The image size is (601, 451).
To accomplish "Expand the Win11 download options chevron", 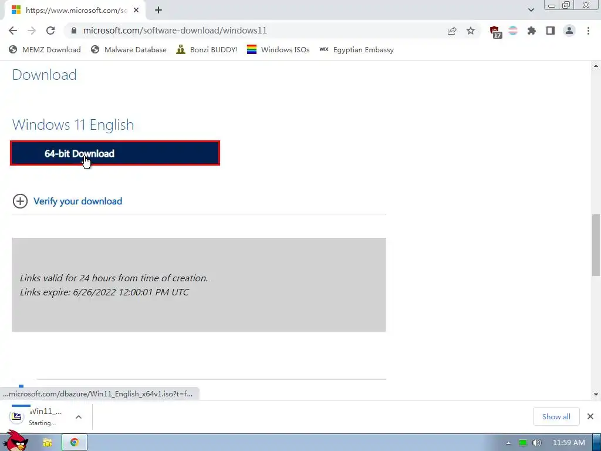I will (79, 417).
